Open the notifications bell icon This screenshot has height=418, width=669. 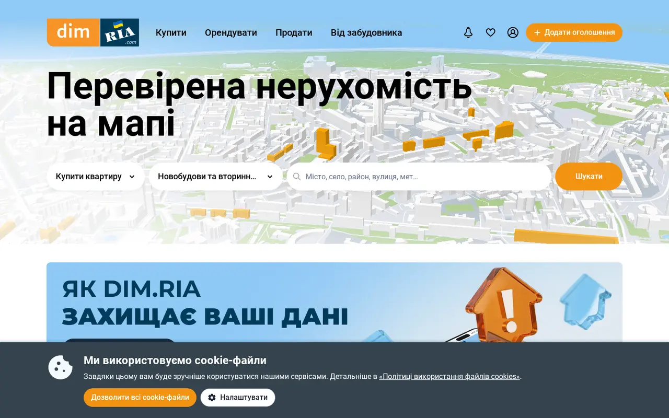[468, 32]
